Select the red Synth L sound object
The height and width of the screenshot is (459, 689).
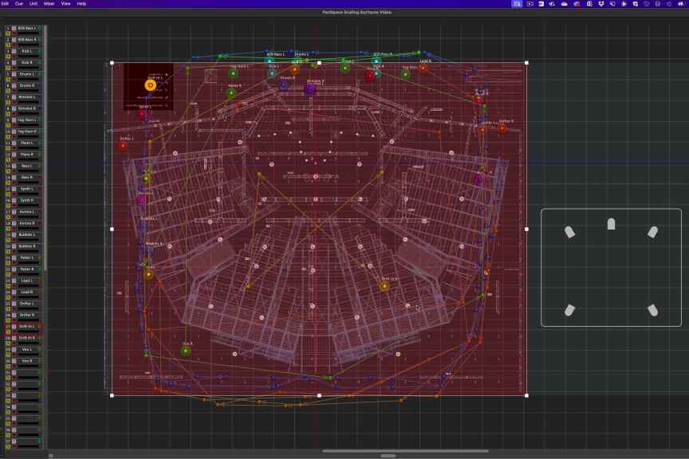[141, 115]
